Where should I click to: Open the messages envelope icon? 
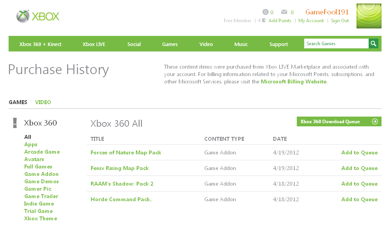click(284, 12)
